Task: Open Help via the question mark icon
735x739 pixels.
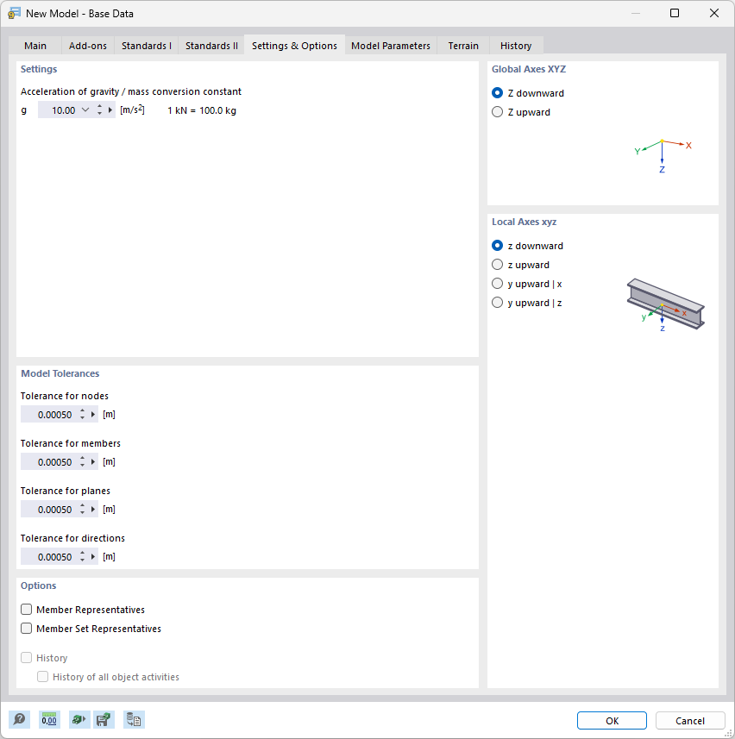Action: pyautogui.click(x=19, y=719)
